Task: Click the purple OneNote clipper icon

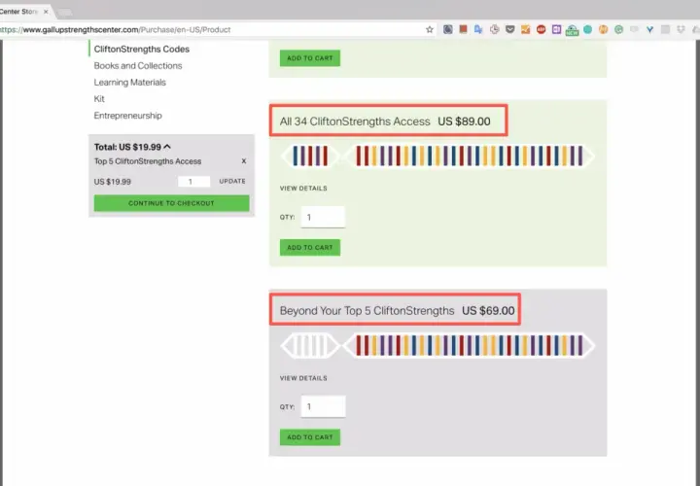Action: 556,29
